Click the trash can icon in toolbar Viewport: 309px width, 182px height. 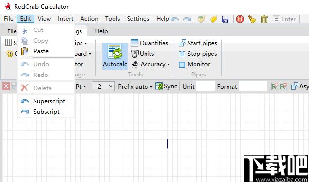tap(264, 19)
